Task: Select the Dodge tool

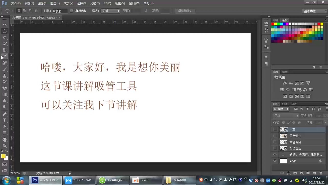Action: click(x=5, y=107)
